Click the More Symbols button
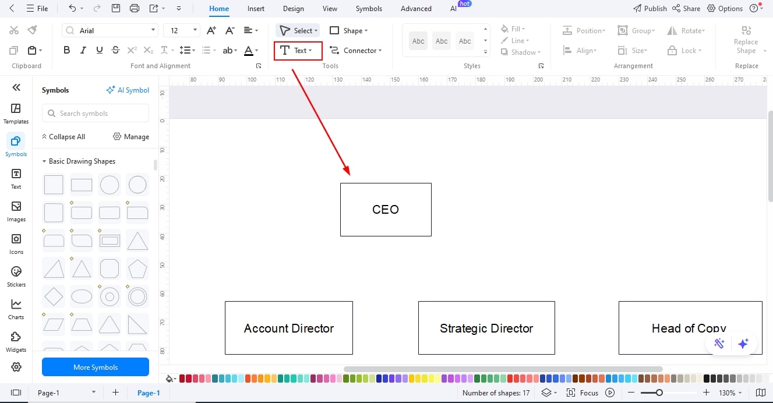Image resolution: width=773 pixels, height=403 pixels. coord(95,367)
